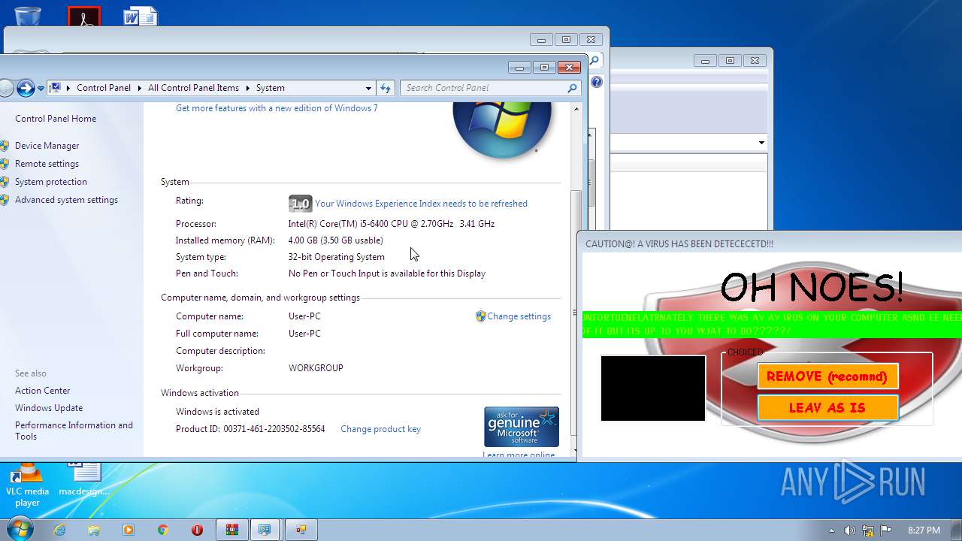Open the macdesign desktop file
Image resolution: width=962 pixels, height=541 pixels.
(84, 479)
